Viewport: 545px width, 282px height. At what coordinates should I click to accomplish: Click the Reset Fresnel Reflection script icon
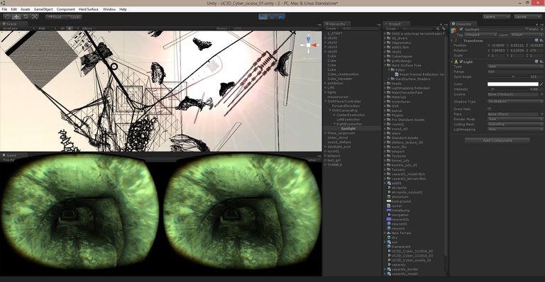(x=397, y=74)
